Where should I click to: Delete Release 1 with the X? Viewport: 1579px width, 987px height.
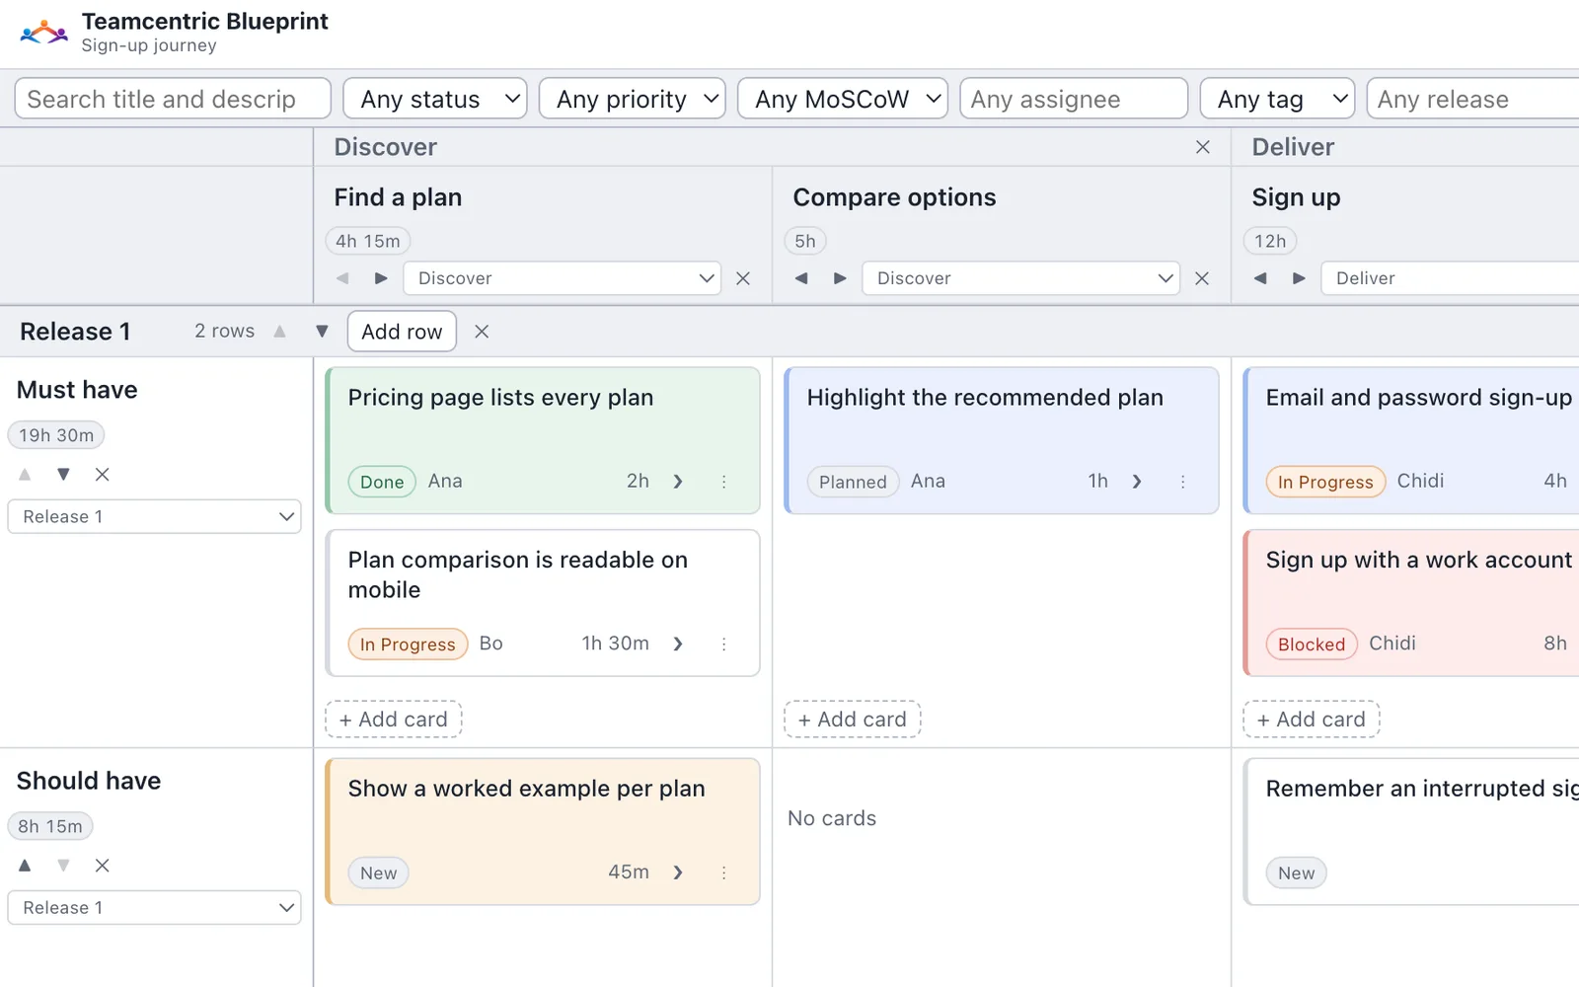click(482, 332)
